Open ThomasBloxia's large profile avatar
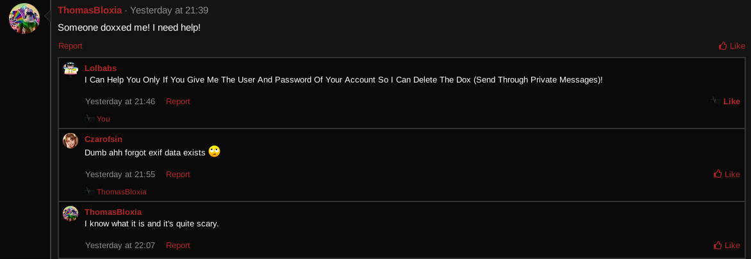 pyautogui.click(x=24, y=19)
